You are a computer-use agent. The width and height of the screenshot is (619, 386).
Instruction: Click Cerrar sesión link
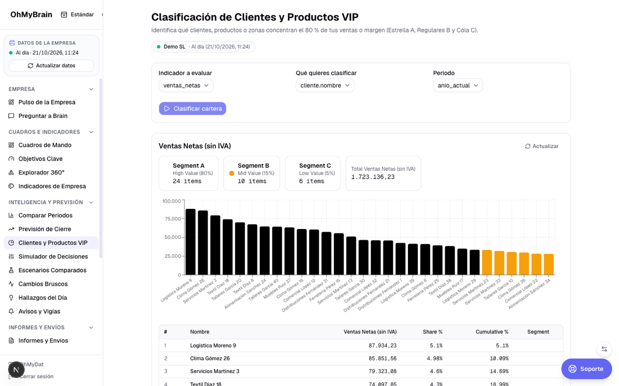36,377
